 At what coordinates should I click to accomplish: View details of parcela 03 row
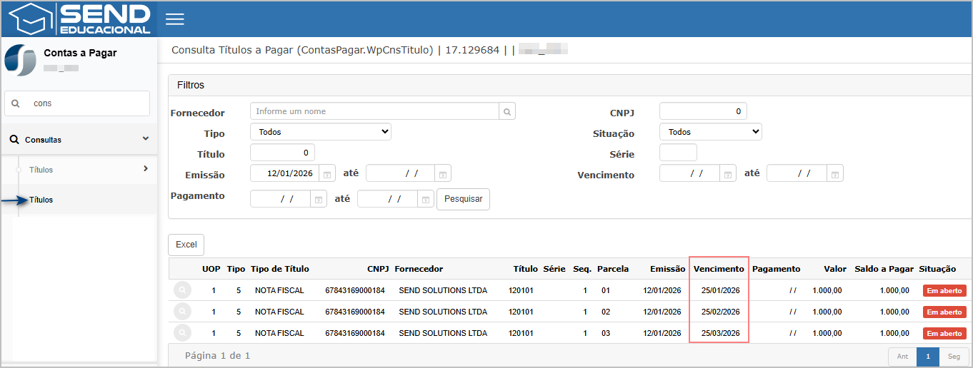[182, 333]
